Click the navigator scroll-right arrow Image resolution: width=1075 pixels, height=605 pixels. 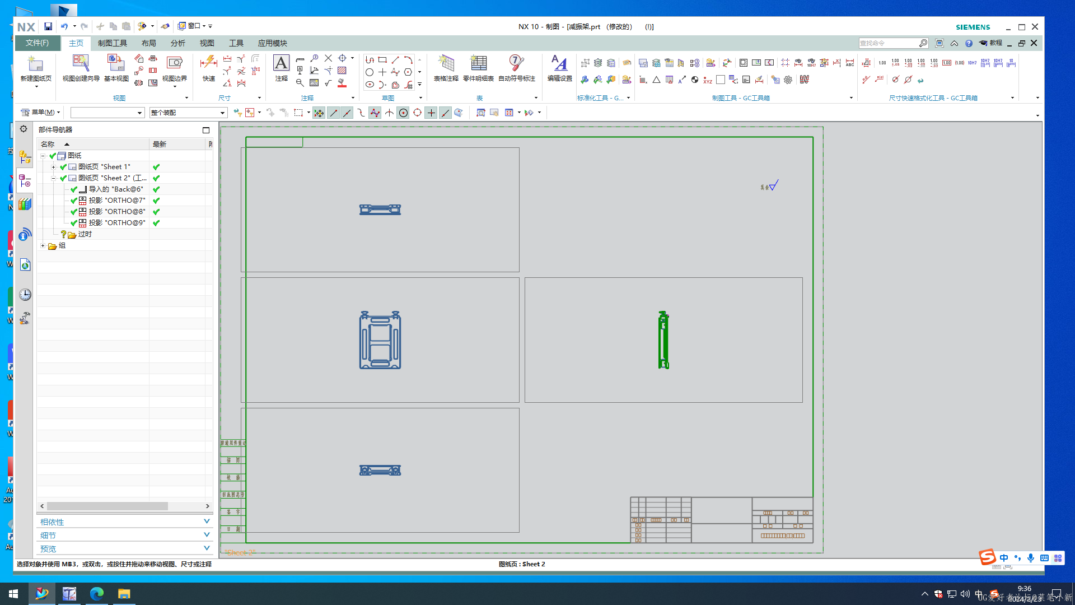[x=208, y=506]
